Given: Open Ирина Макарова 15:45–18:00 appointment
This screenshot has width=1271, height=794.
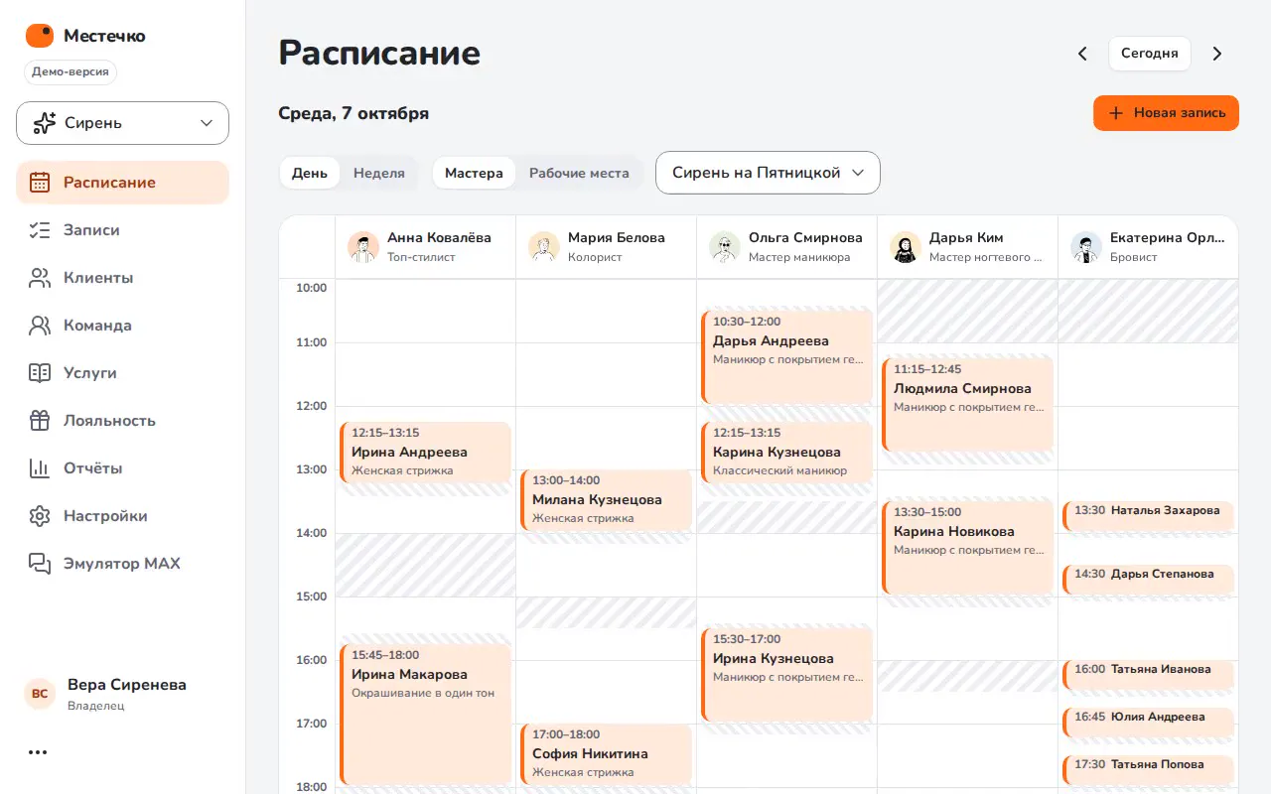Looking at the screenshot, I should click(x=425, y=715).
